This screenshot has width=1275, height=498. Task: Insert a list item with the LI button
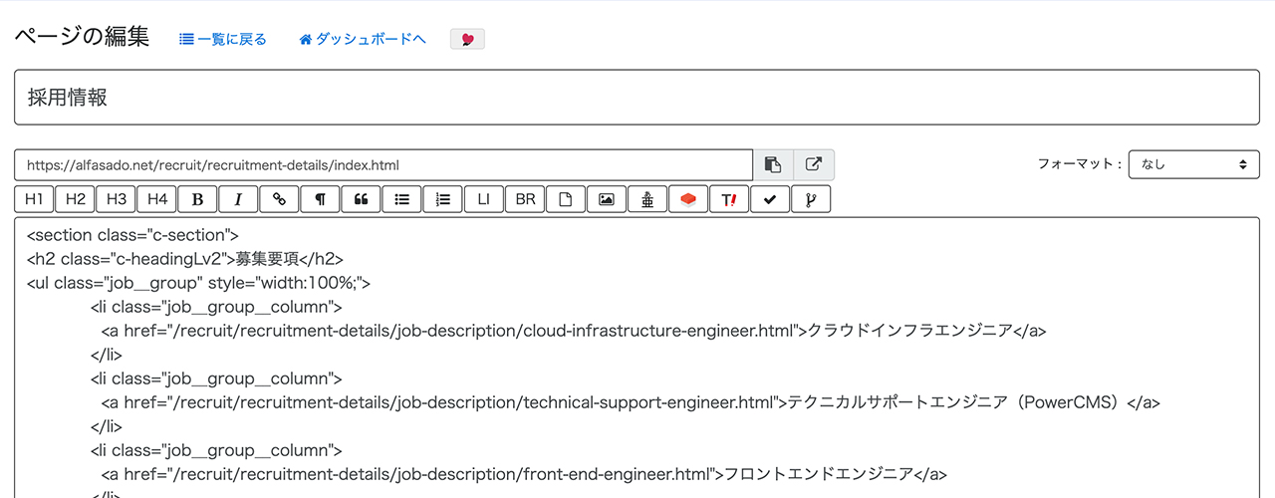[x=483, y=199]
